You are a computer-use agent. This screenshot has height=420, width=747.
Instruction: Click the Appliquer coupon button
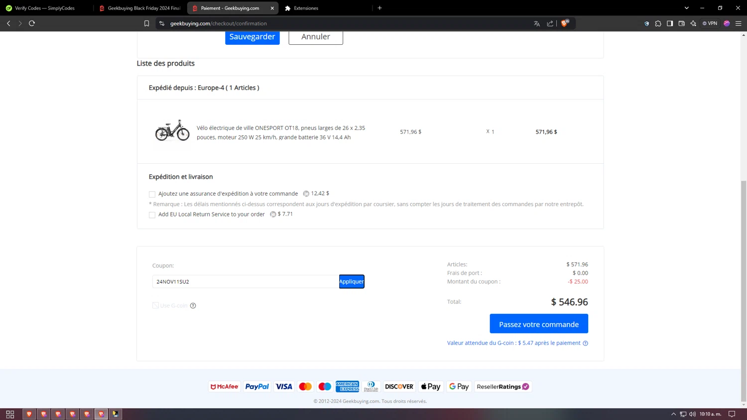[352, 282]
